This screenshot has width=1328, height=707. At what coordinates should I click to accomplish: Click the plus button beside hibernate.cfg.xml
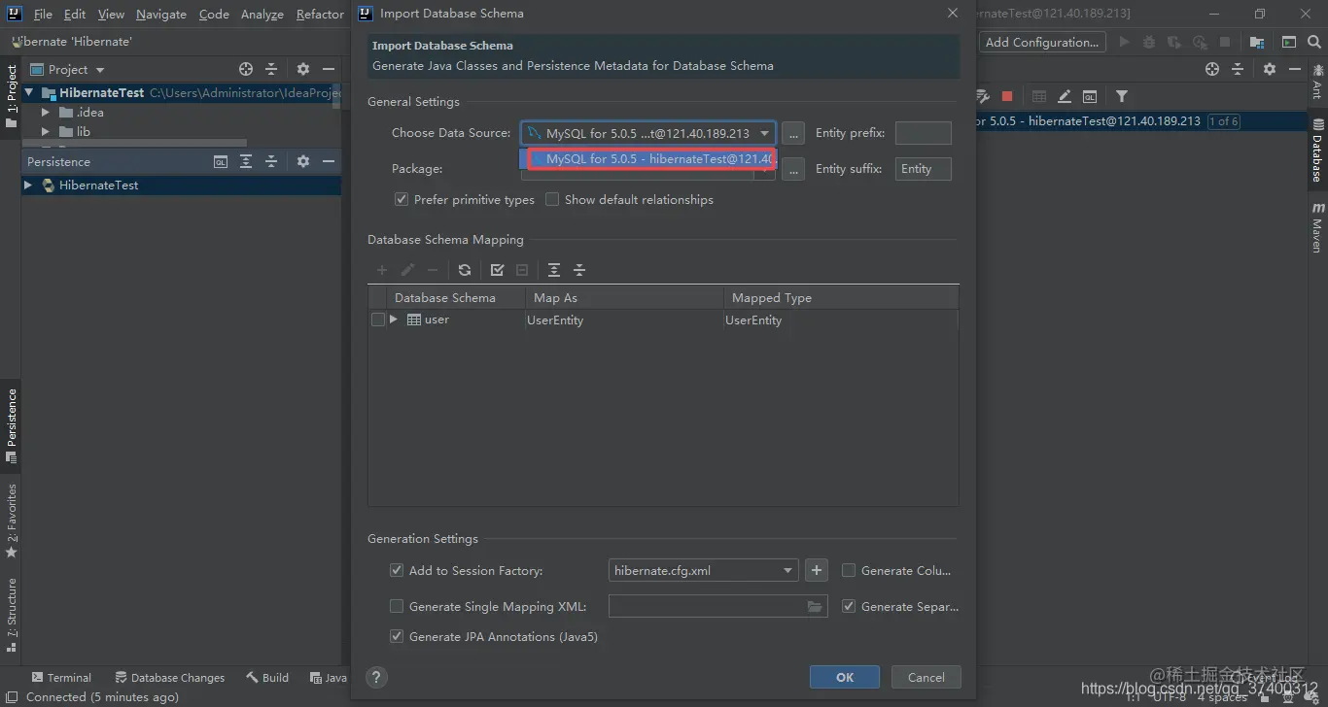click(817, 570)
